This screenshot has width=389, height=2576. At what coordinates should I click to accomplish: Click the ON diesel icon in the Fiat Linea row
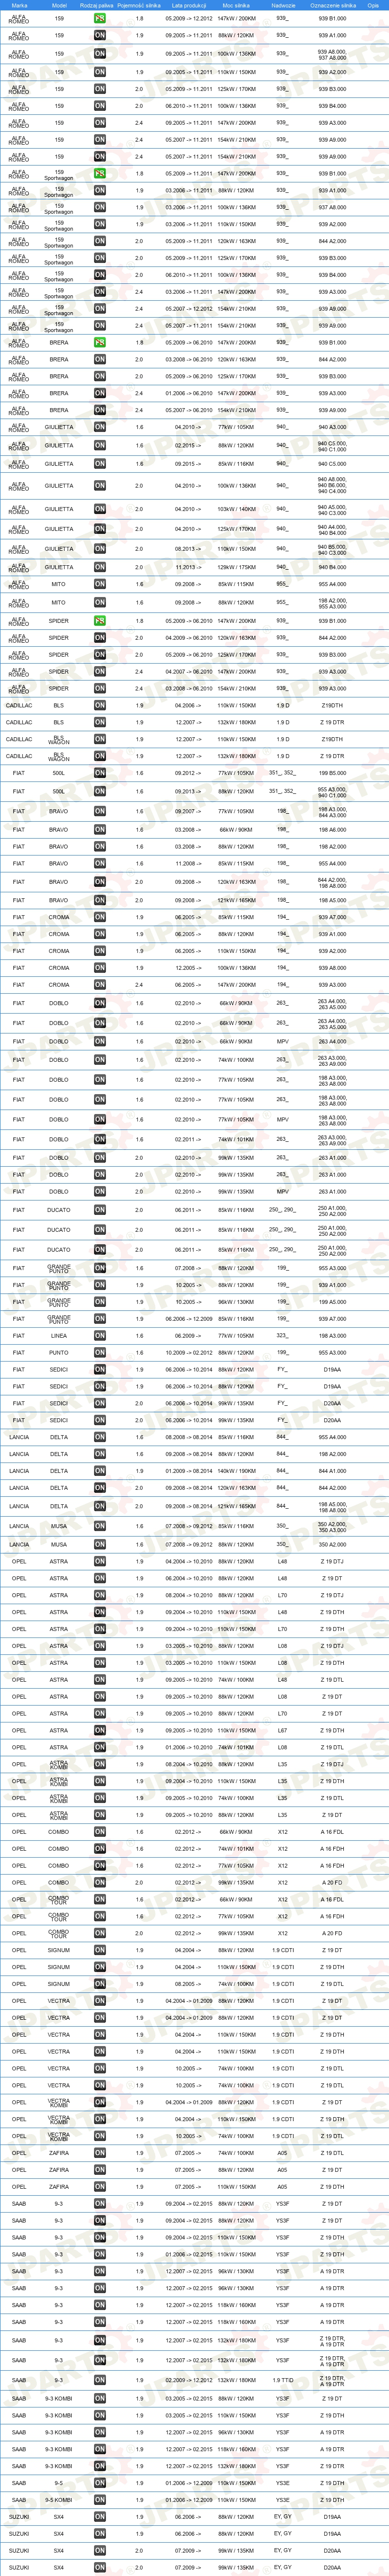point(100,1336)
